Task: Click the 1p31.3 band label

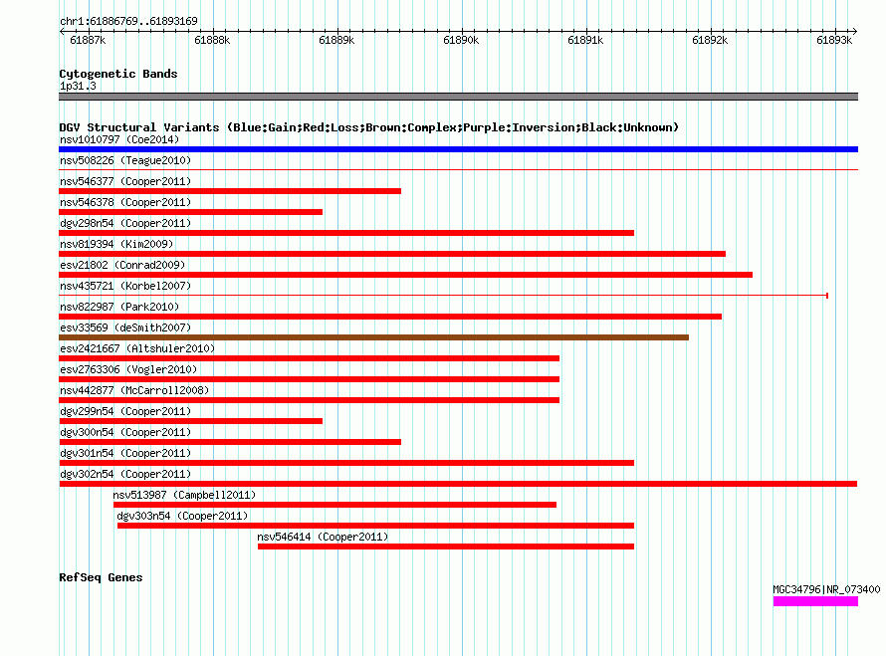Action: 78,86
